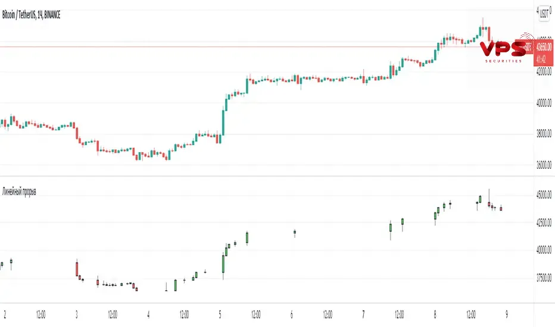
Task: Click the red horizontal current price line
Action: point(238,46)
